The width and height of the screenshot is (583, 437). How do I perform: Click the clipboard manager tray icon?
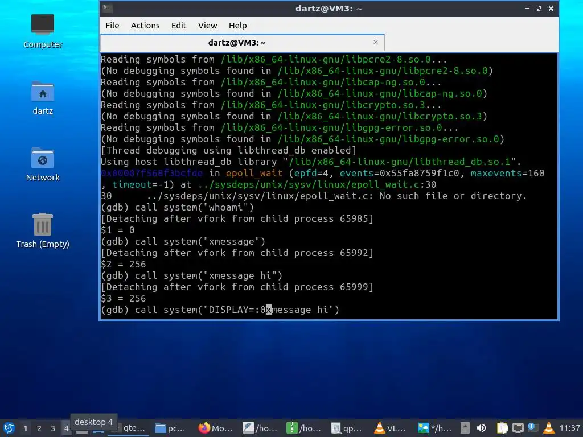tap(502, 428)
